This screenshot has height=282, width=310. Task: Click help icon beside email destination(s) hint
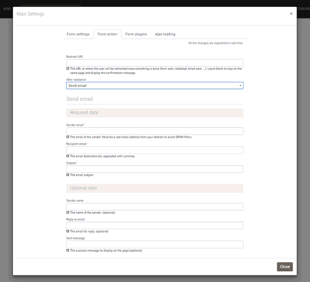pos(68,156)
